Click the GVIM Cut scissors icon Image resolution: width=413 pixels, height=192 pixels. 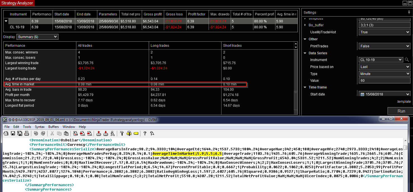(52, 134)
